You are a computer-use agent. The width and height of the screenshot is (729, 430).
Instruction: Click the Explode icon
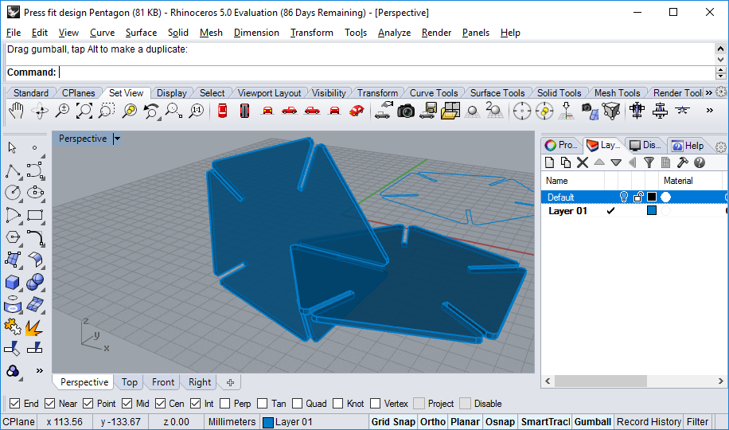click(34, 327)
